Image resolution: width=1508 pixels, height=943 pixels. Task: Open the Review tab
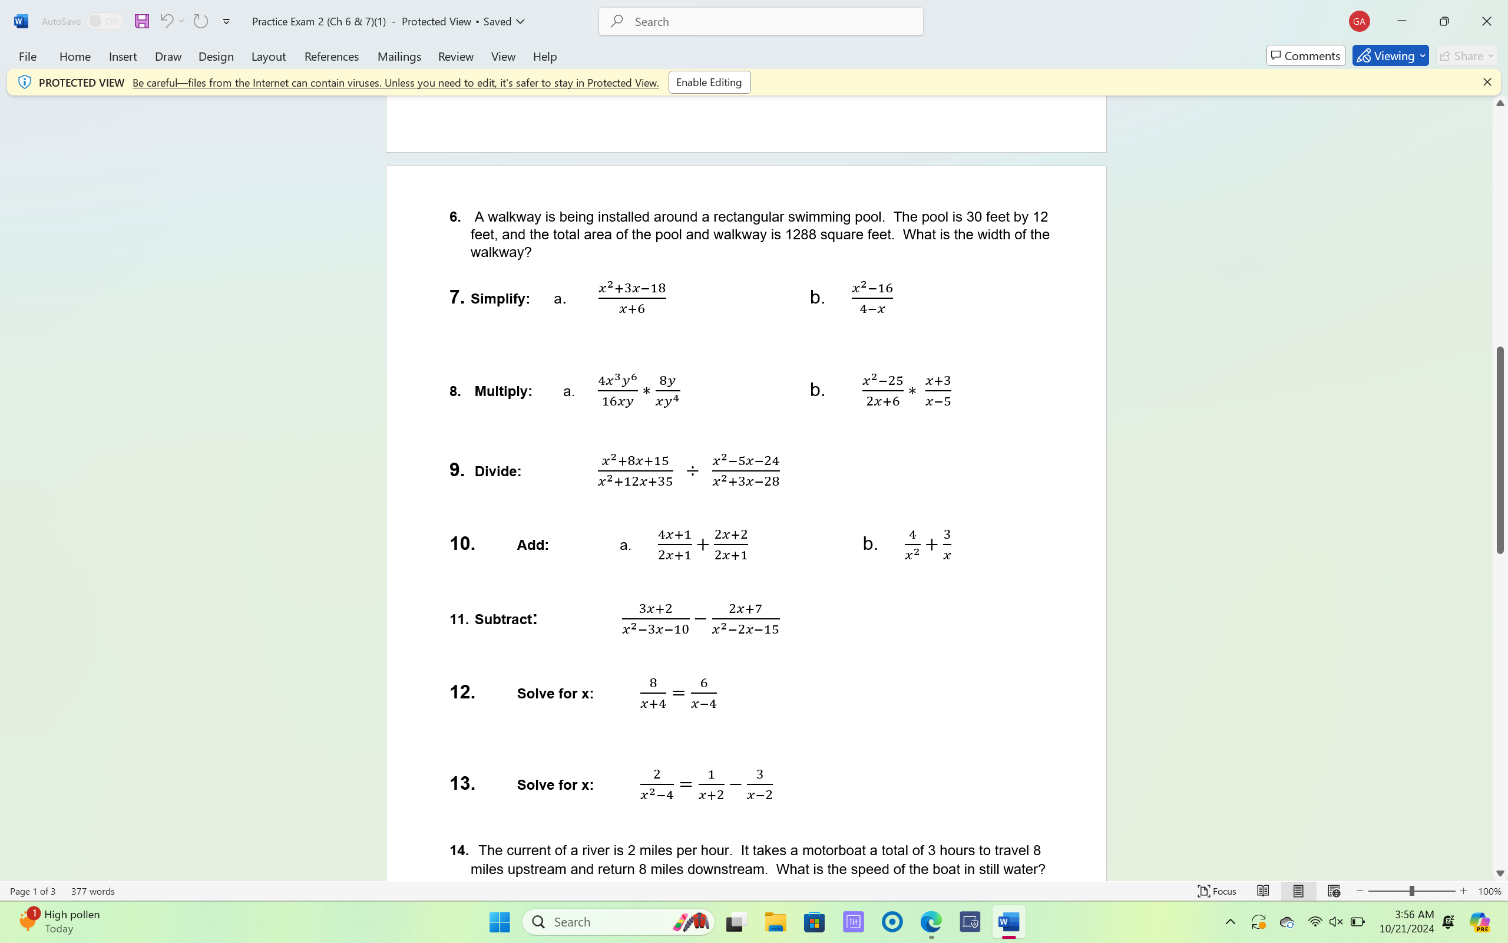coord(455,56)
